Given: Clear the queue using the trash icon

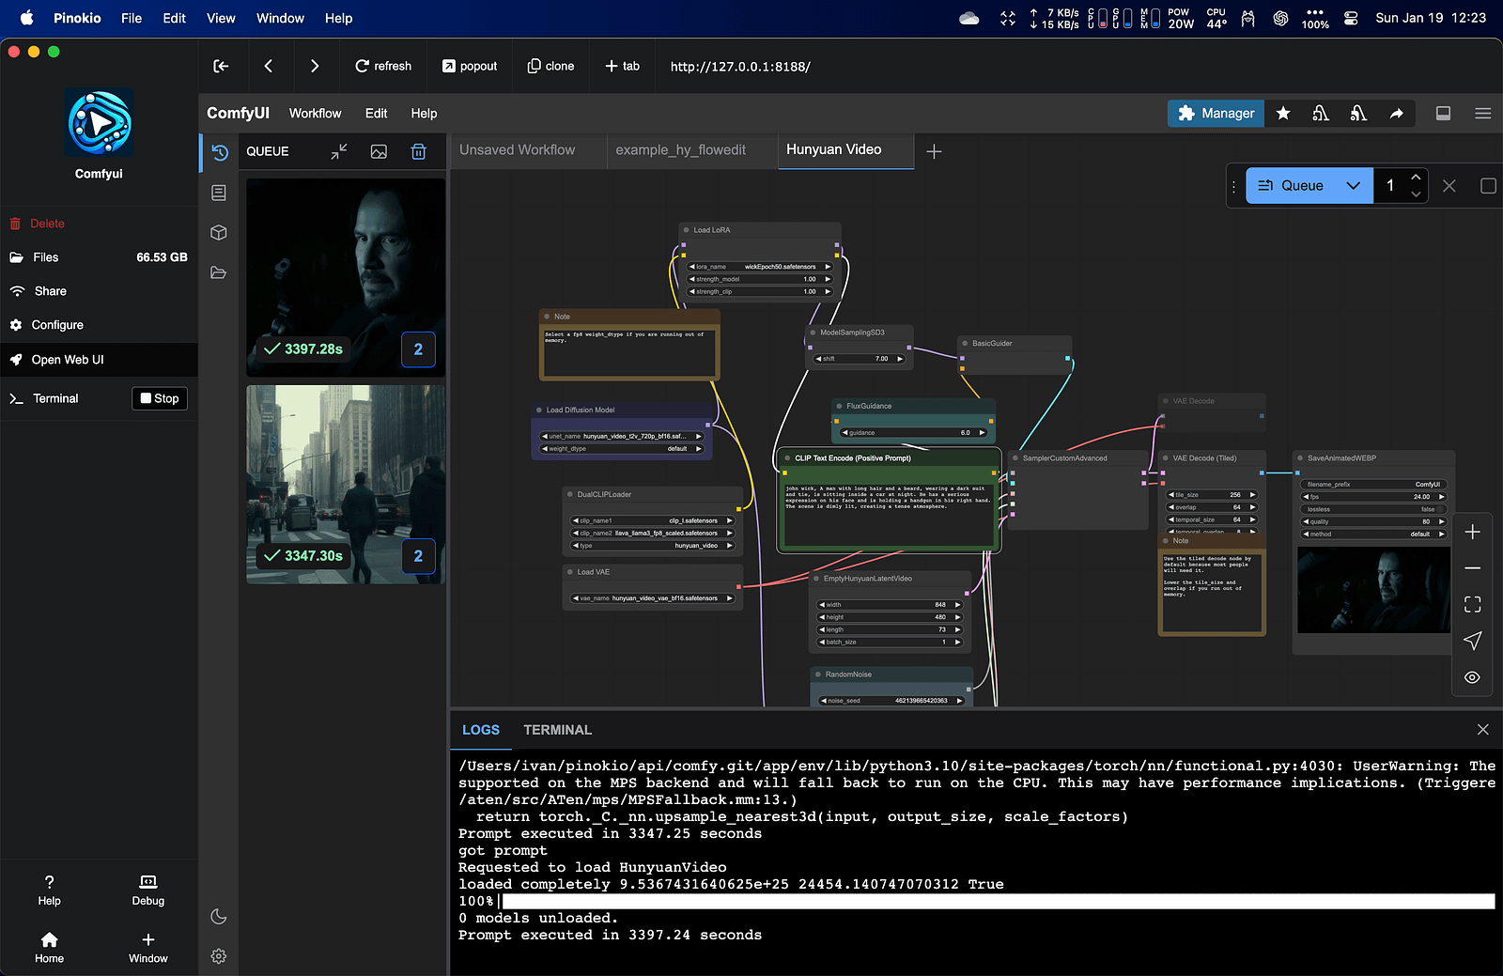Looking at the screenshot, I should 418,151.
